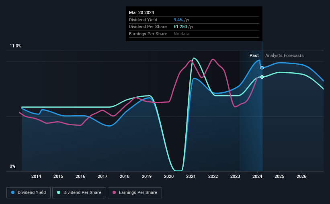Click the 2024 x-axis label

257,176
